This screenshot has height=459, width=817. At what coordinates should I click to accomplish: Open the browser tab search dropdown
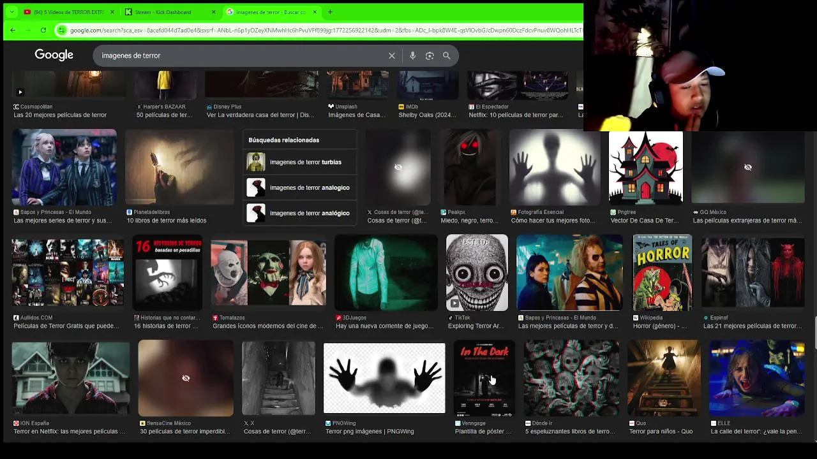11,12
